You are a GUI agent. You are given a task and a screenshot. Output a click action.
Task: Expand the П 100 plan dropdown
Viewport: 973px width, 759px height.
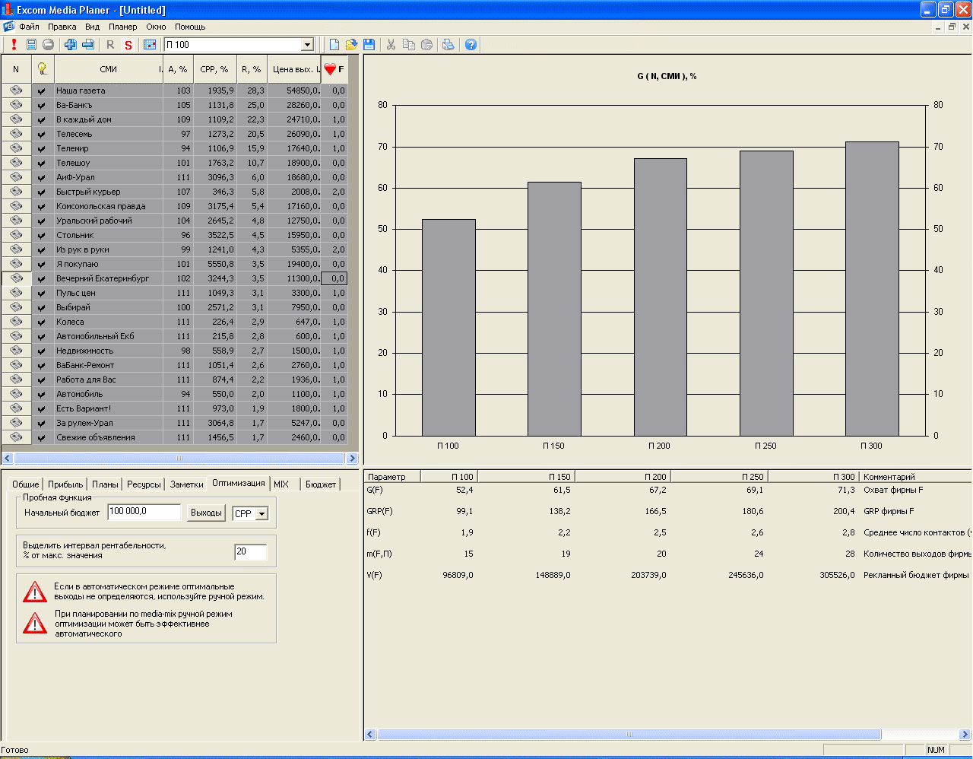coord(308,45)
